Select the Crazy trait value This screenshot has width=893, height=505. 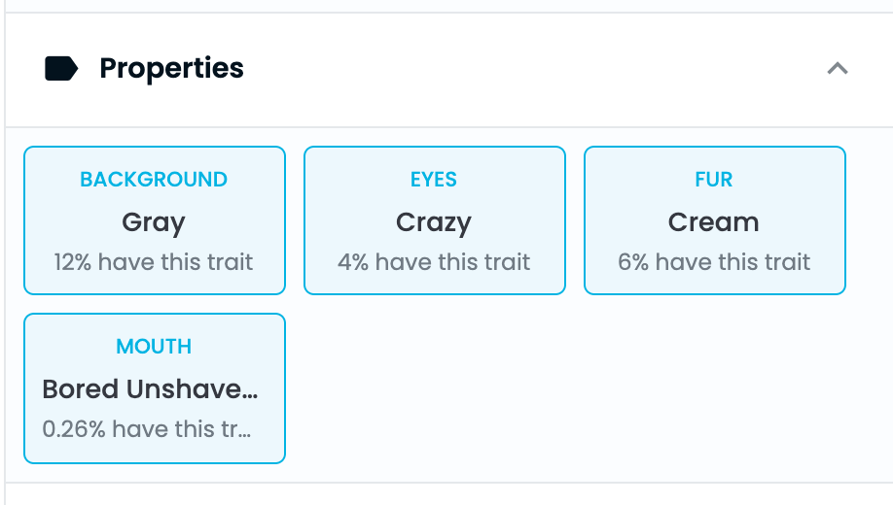tap(434, 222)
